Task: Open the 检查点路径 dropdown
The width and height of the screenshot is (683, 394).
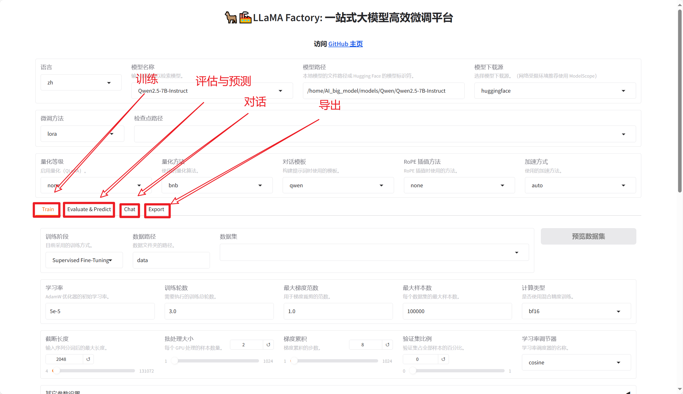Action: pos(385,134)
